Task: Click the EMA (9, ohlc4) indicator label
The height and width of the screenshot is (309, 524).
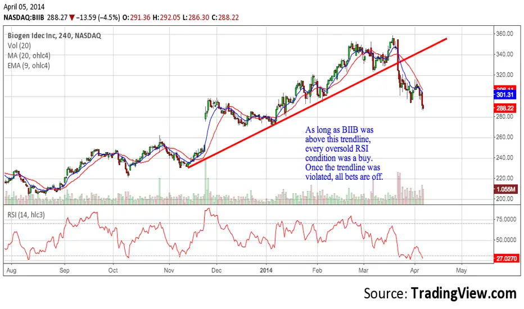Action: [29, 66]
